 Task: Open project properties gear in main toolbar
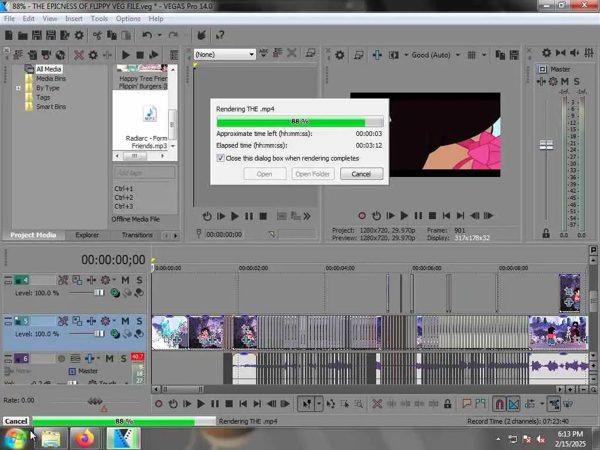click(79, 36)
